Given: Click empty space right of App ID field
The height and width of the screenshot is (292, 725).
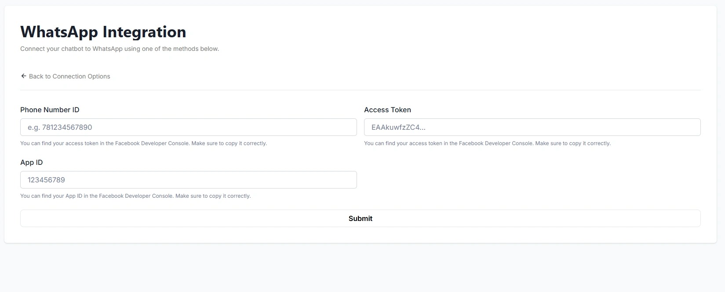Looking at the screenshot, I should [532, 180].
